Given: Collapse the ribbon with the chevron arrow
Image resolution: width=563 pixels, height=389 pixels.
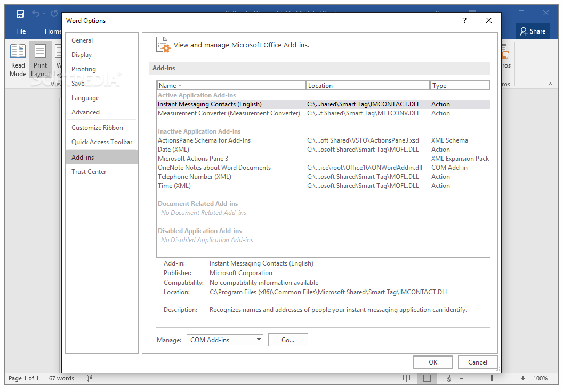Looking at the screenshot, I should (x=550, y=84).
